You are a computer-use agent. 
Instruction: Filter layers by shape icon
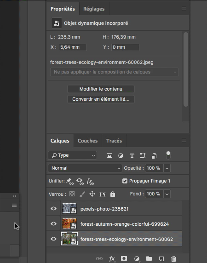(x=143, y=156)
